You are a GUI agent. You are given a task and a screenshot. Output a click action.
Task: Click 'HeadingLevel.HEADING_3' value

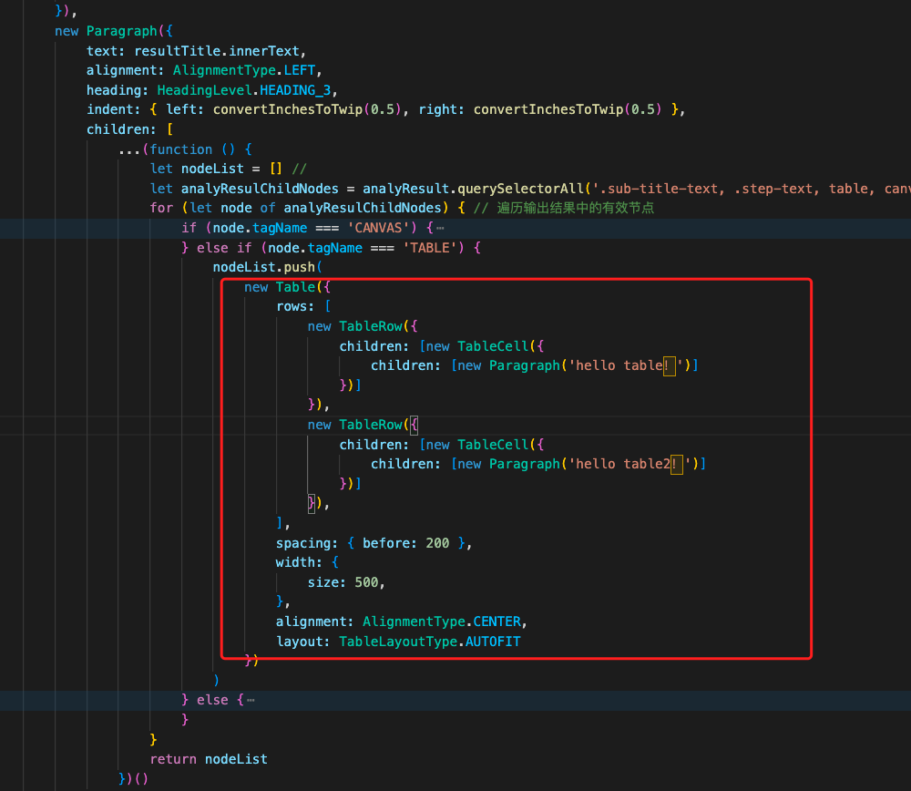point(244,90)
